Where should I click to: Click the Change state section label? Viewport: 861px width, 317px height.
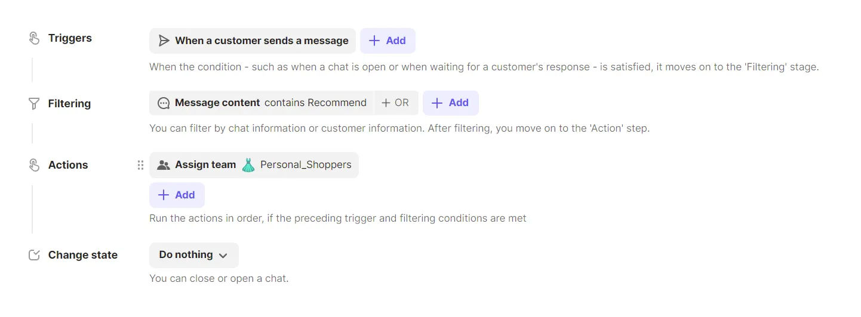pos(82,255)
